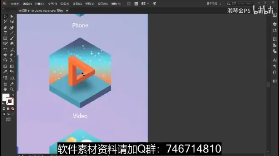Open the 文件(F) menu
The height and width of the screenshot is (156, 279).
tap(15, 4)
